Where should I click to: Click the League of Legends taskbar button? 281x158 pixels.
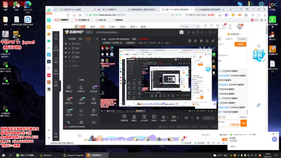73,155
